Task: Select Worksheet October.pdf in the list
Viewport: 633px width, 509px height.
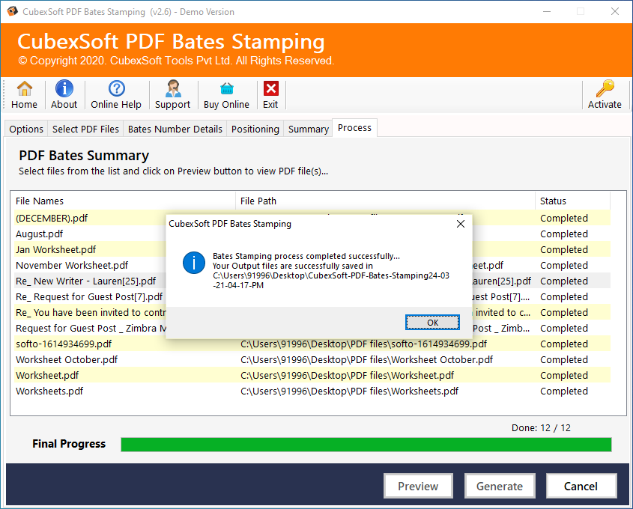Action: pos(67,359)
